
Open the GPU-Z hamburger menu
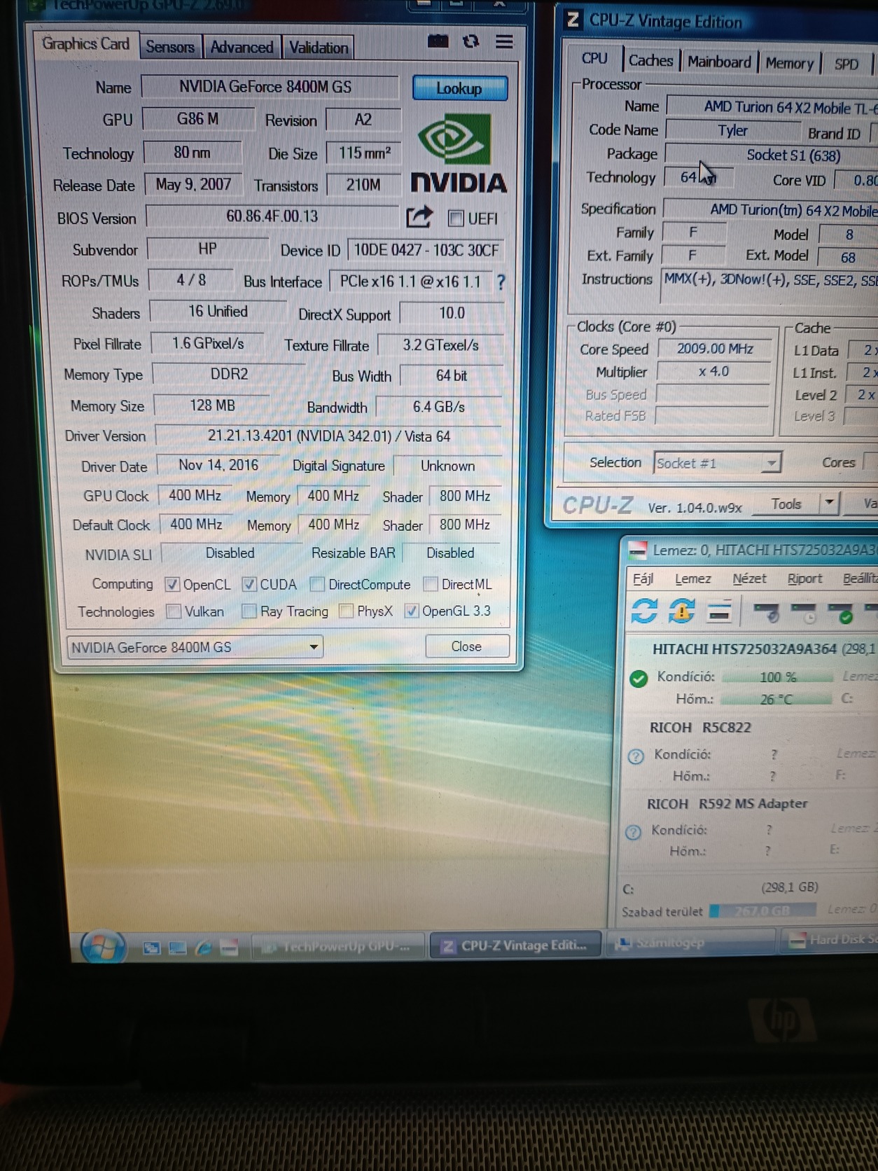click(x=504, y=42)
